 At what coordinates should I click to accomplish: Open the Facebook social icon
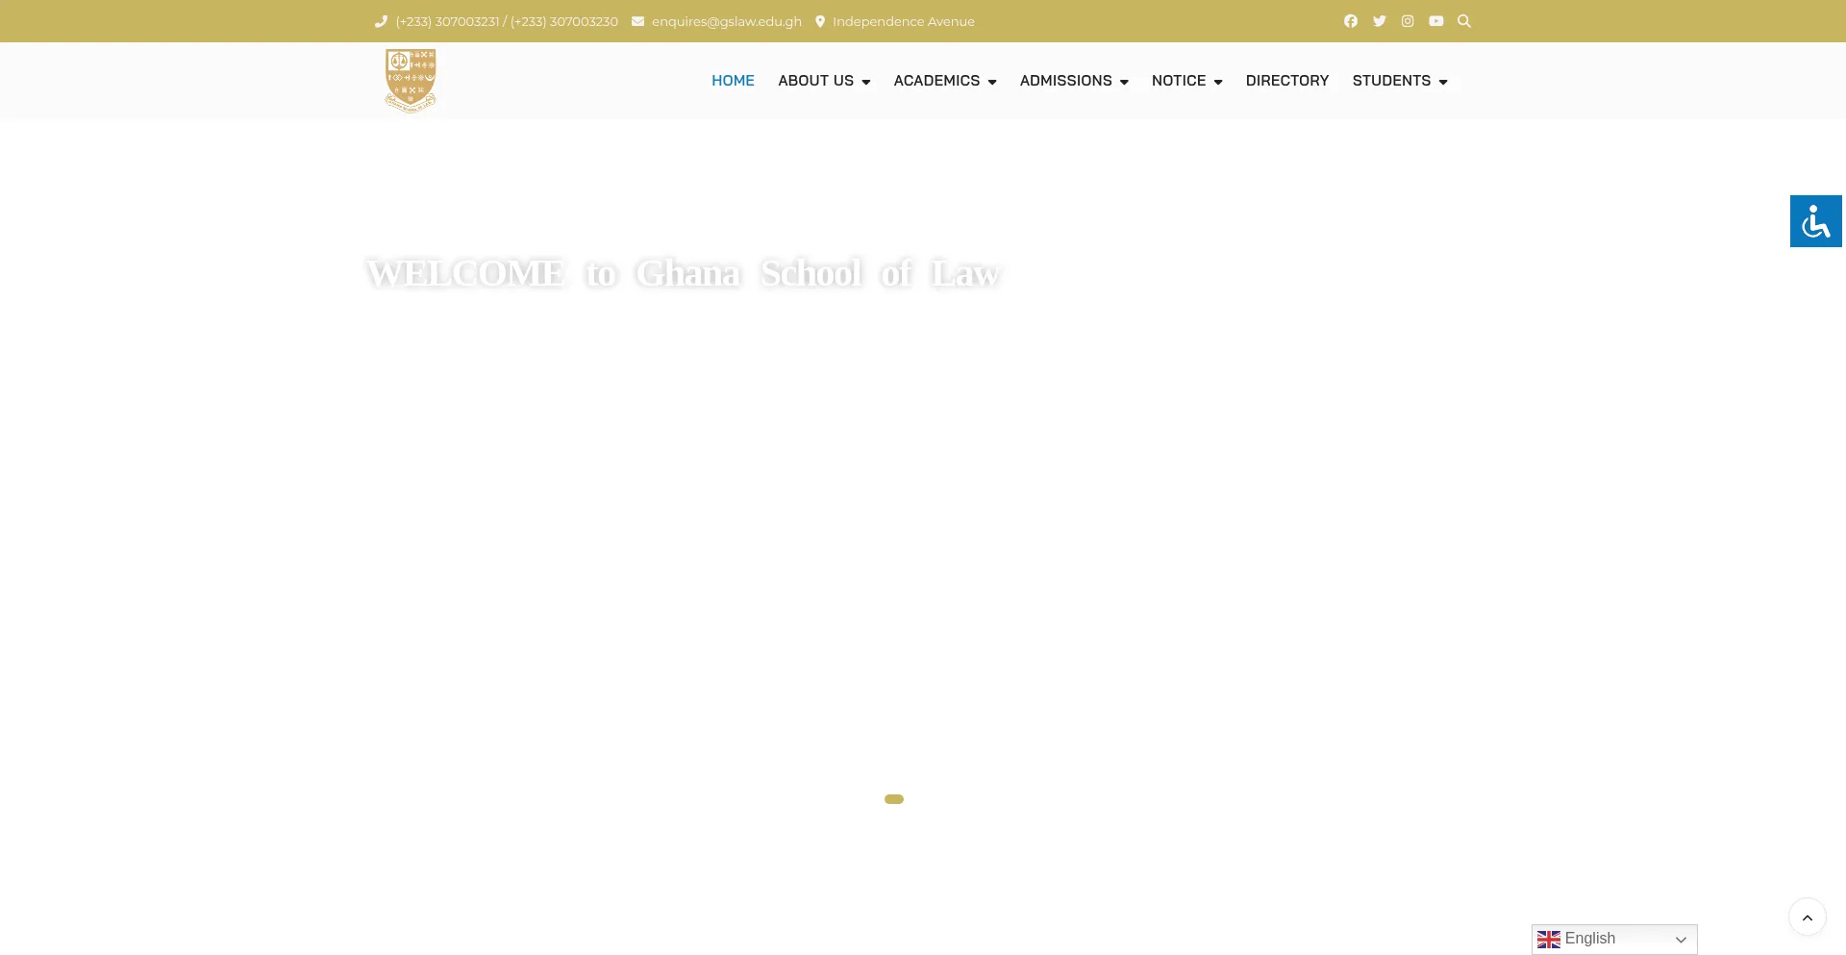coord(1350,21)
